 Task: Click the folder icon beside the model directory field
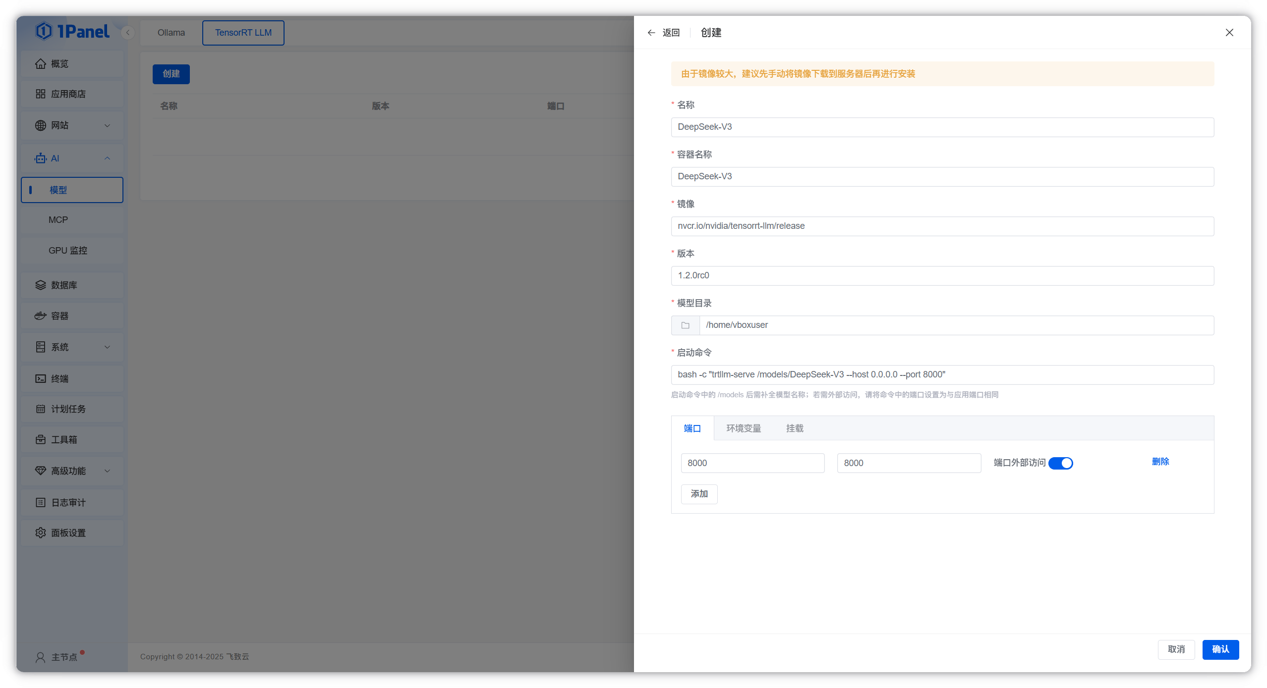[685, 325]
